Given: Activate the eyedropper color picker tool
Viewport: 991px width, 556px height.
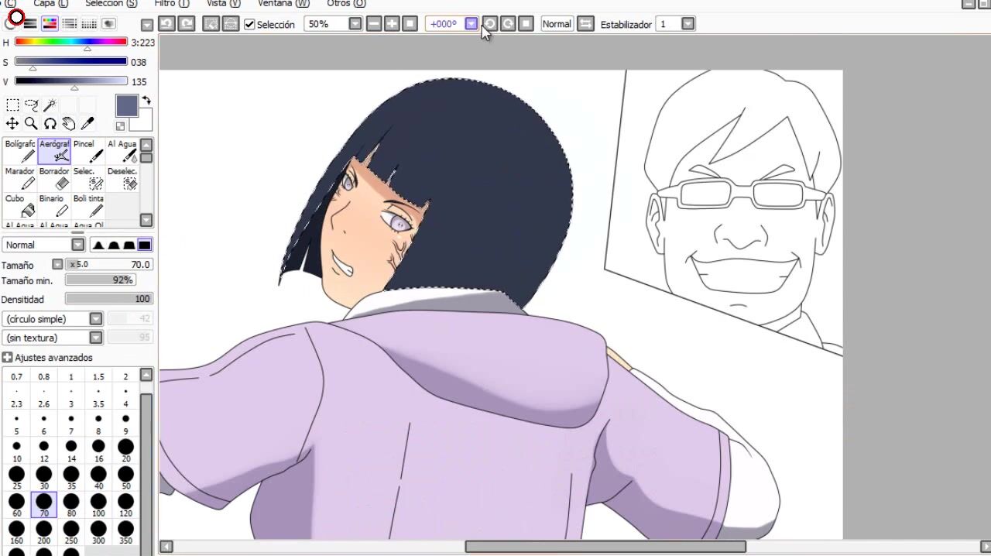Looking at the screenshot, I should pyautogui.click(x=87, y=124).
